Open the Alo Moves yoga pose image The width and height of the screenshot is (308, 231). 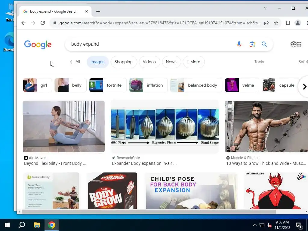click(x=64, y=127)
